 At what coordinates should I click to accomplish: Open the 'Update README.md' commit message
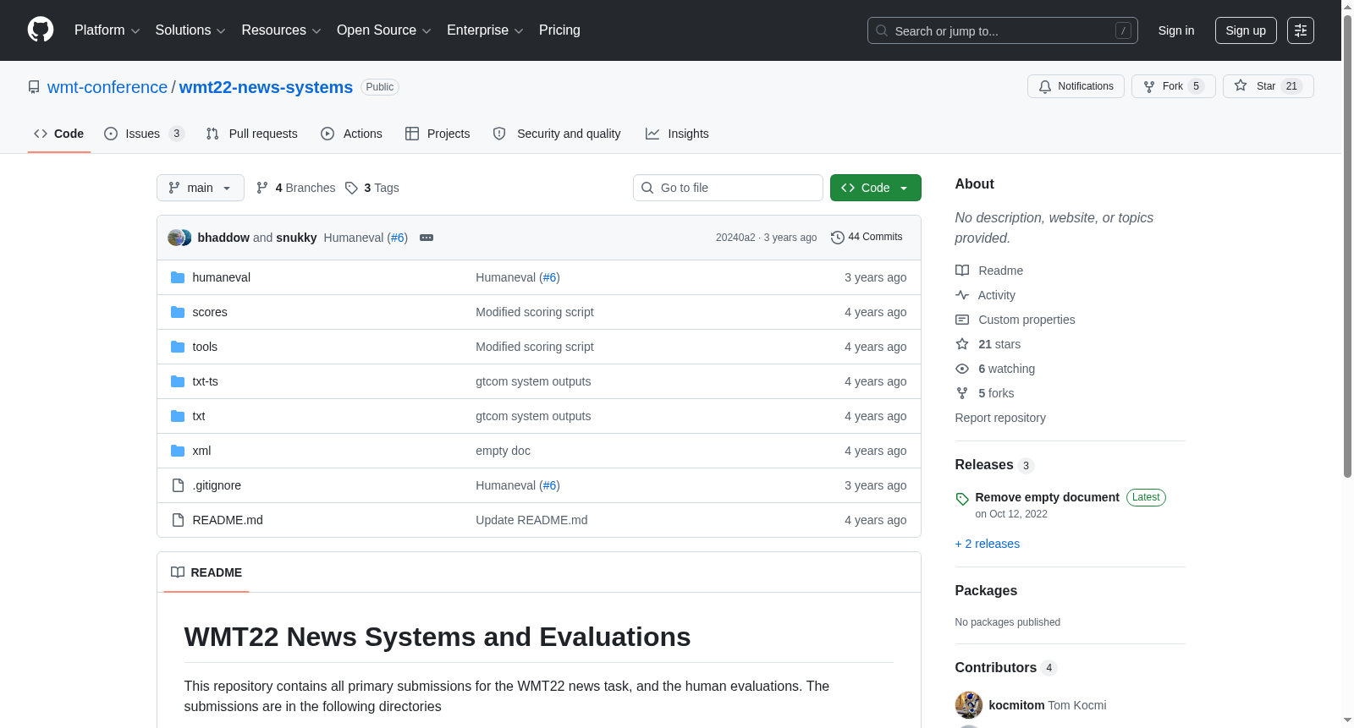point(531,520)
